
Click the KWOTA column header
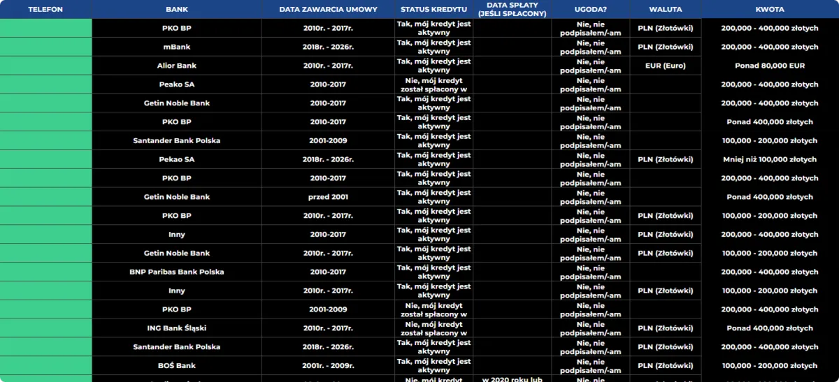pyautogui.click(x=770, y=9)
